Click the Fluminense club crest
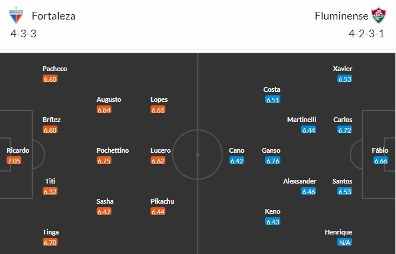 pyautogui.click(x=378, y=15)
